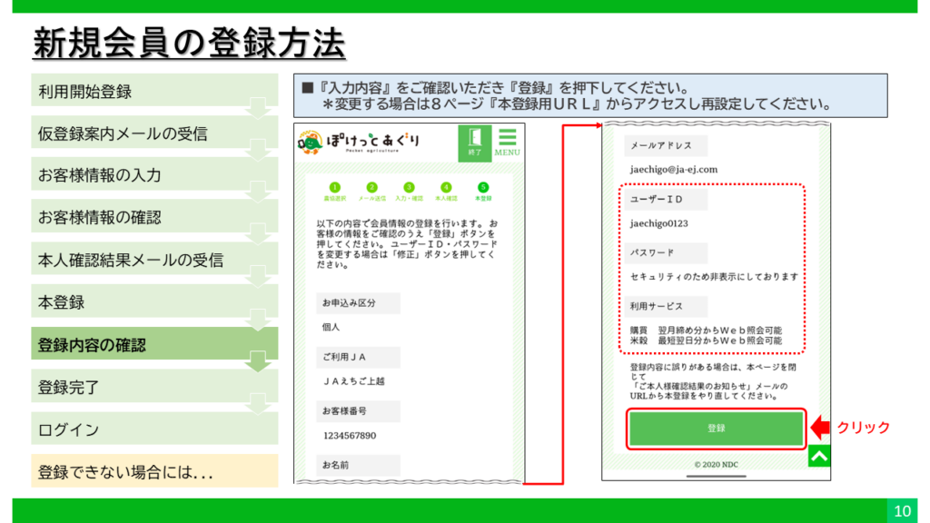
Task: Open the hamburger MENU icon
Action: pos(507,143)
